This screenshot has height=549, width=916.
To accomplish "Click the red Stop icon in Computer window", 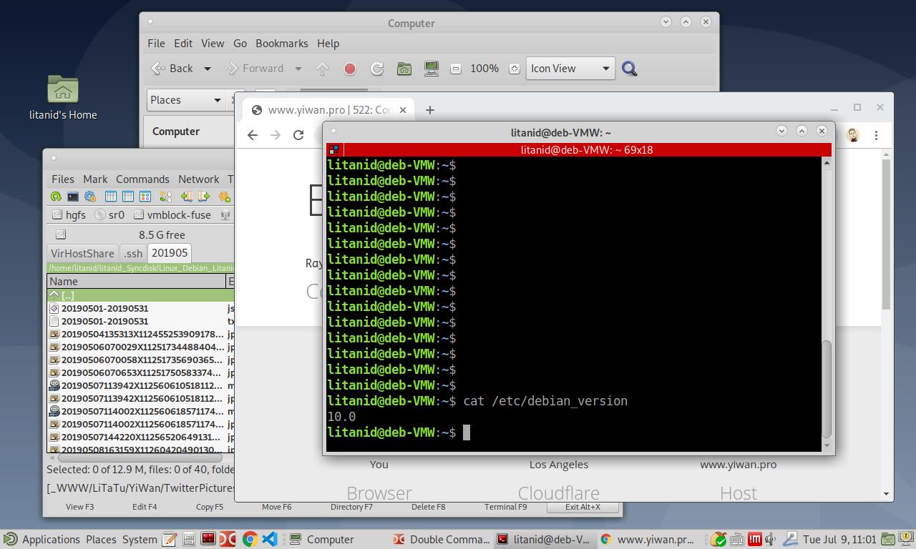I will (350, 69).
